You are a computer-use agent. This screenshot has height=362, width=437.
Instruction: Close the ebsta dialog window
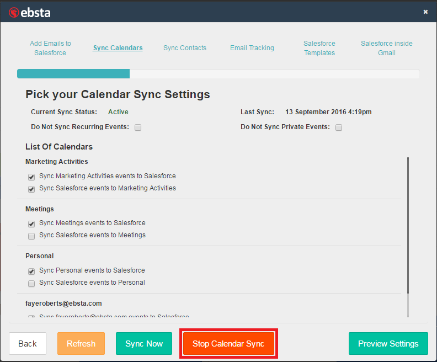pyautogui.click(x=425, y=12)
